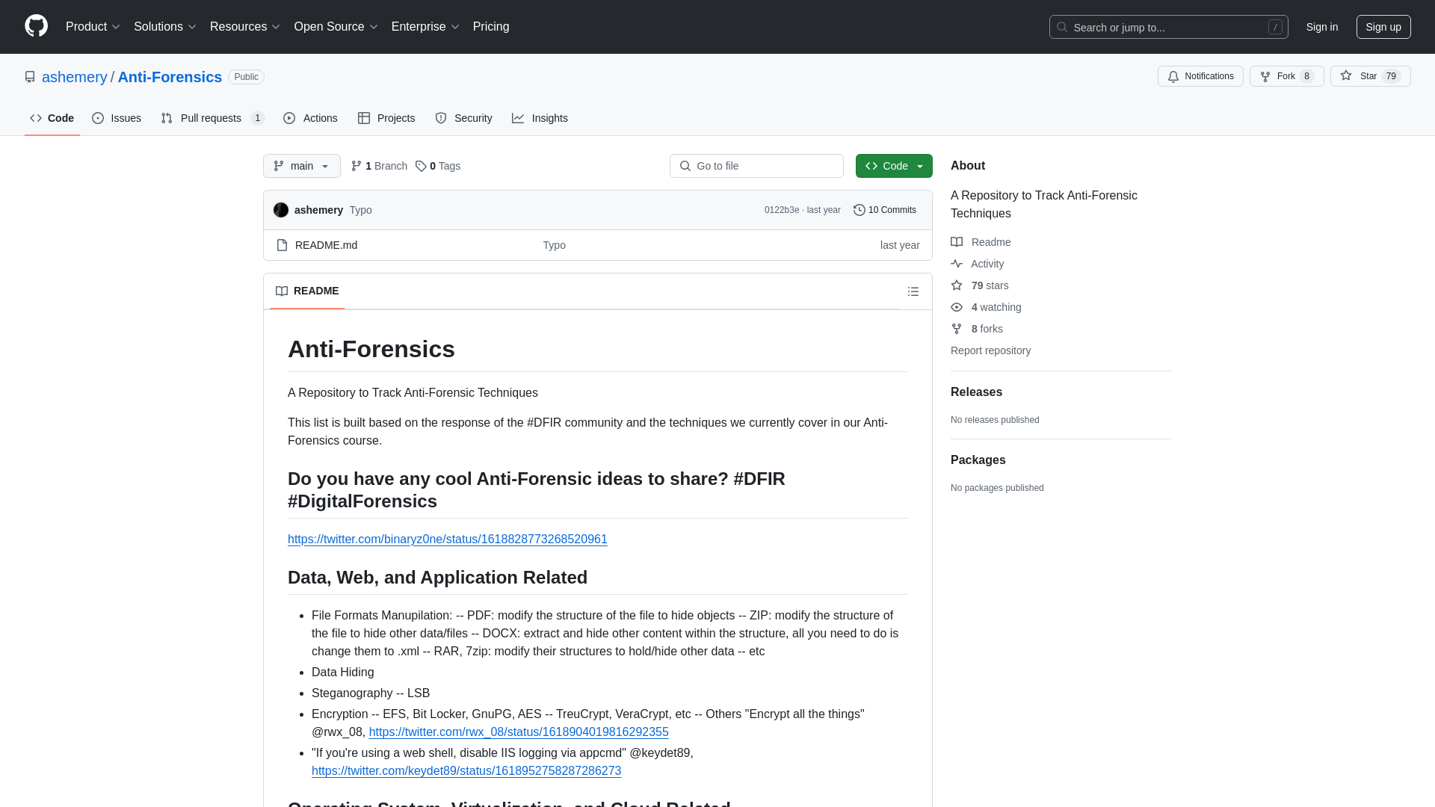Click the Sign up button
The image size is (1435, 807).
click(x=1383, y=27)
